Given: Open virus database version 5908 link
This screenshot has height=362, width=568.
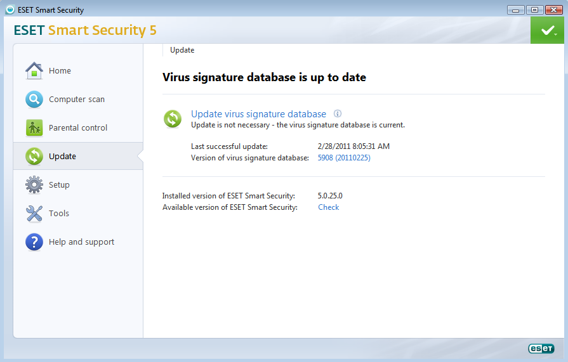Looking at the screenshot, I should click(343, 158).
